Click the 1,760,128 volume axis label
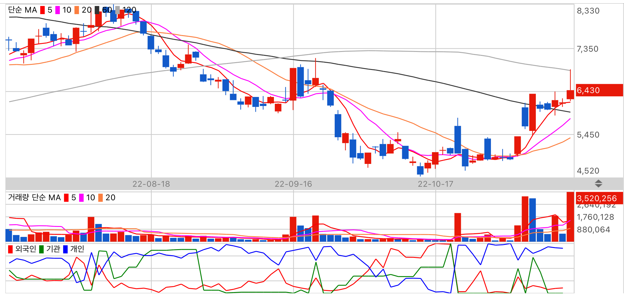The width and height of the screenshot is (624, 299). [595, 217]
